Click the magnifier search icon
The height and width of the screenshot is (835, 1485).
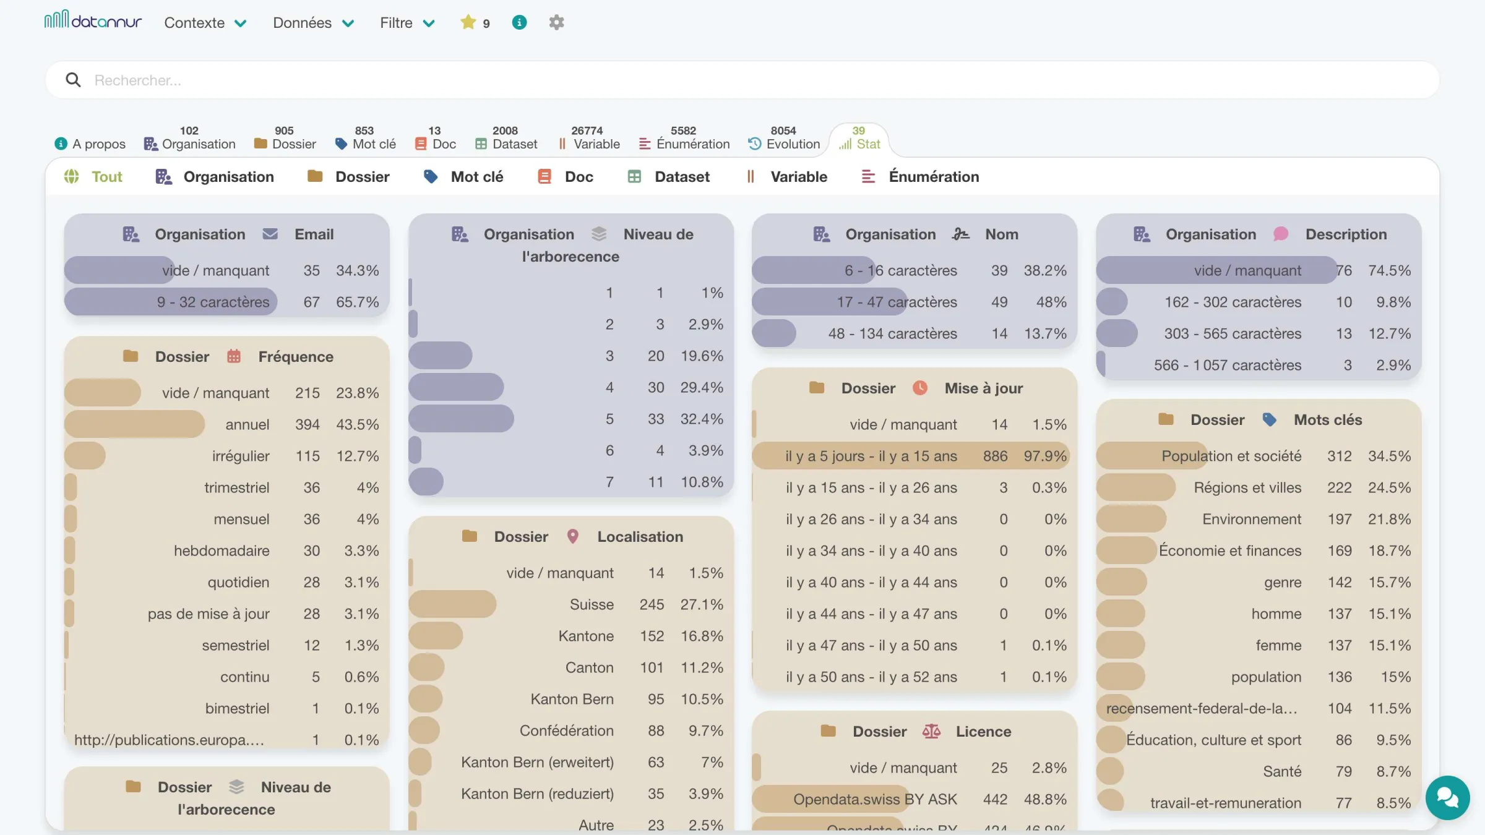[x=73, y=80]
